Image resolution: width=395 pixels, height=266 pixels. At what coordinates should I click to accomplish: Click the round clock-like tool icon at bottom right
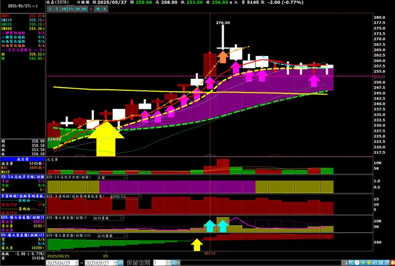click(357, 263)
